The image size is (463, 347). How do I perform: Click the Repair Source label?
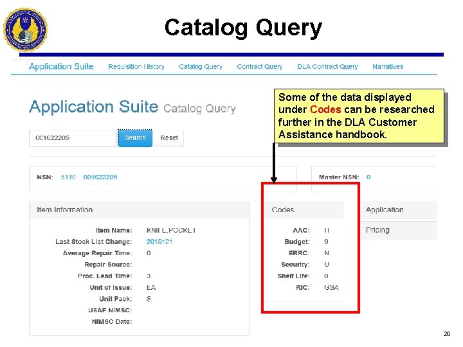[x=108, y=265]
